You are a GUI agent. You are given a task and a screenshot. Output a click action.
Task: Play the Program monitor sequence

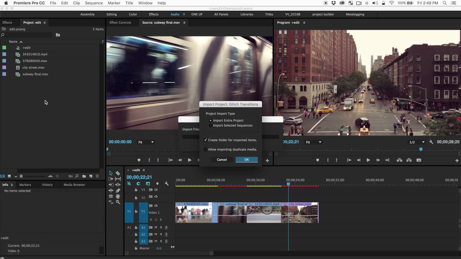(368, 160)
